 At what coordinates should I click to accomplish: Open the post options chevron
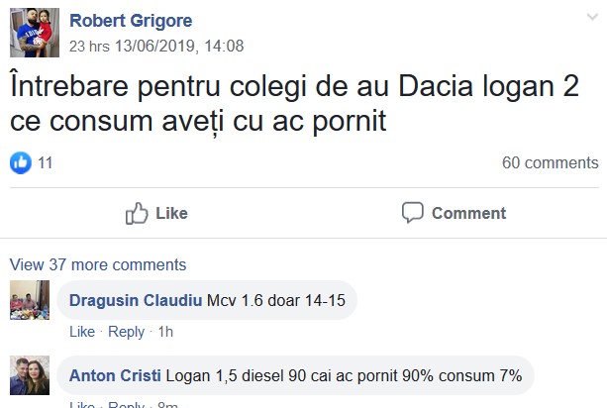pos(592,17)
